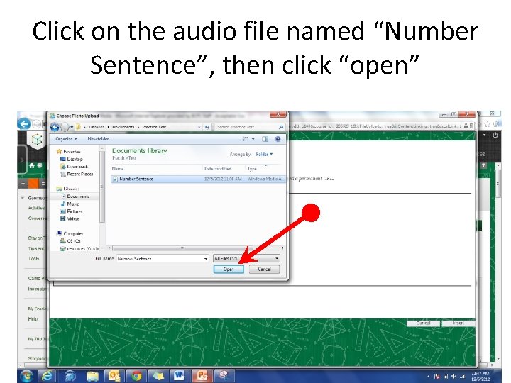Go back in the file dialog
This screenshot has height=383, width=511.
point(55,127)
